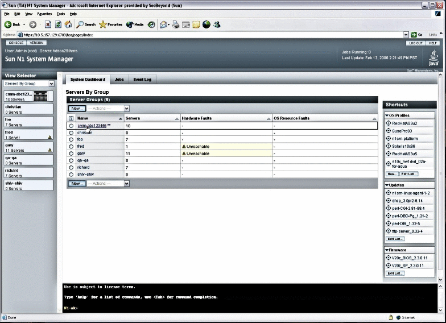This screenshot has height=323, width=446.
Task: Open the Tools menu
Action: click(x=60, y=14)
